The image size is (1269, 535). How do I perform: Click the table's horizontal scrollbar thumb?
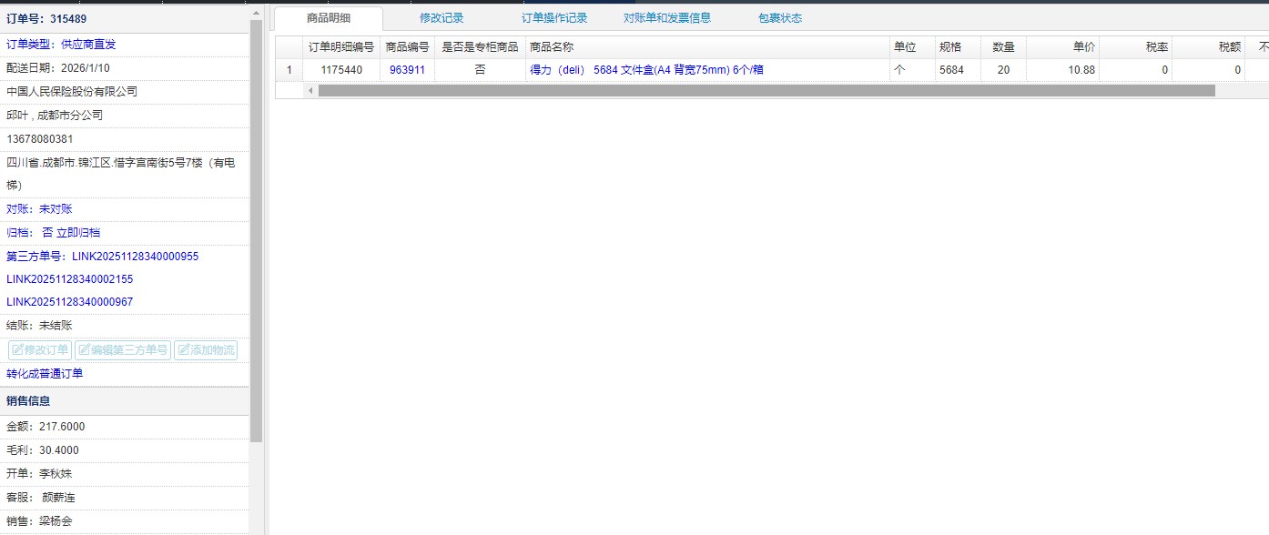[765, 91]
